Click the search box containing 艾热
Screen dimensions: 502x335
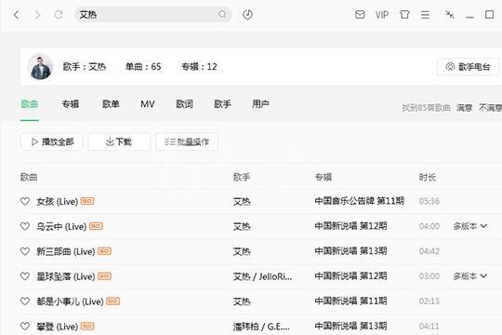(152, 15)
